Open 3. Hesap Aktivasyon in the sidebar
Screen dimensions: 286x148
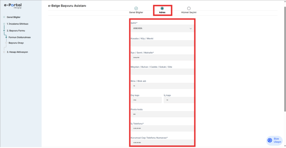coord(17,52)
